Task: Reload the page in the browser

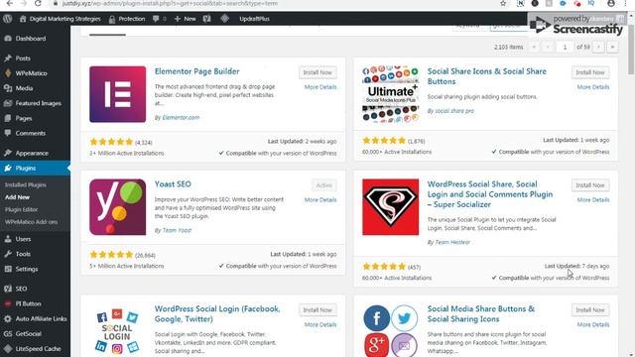Action: (38, 4)
